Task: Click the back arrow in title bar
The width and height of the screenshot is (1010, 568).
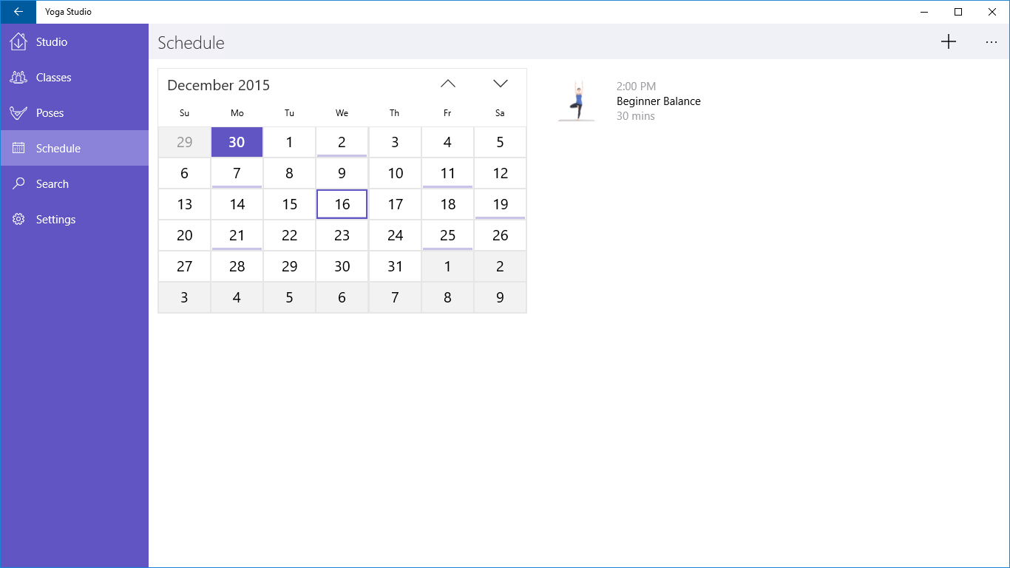Action: tap(18, 12)
